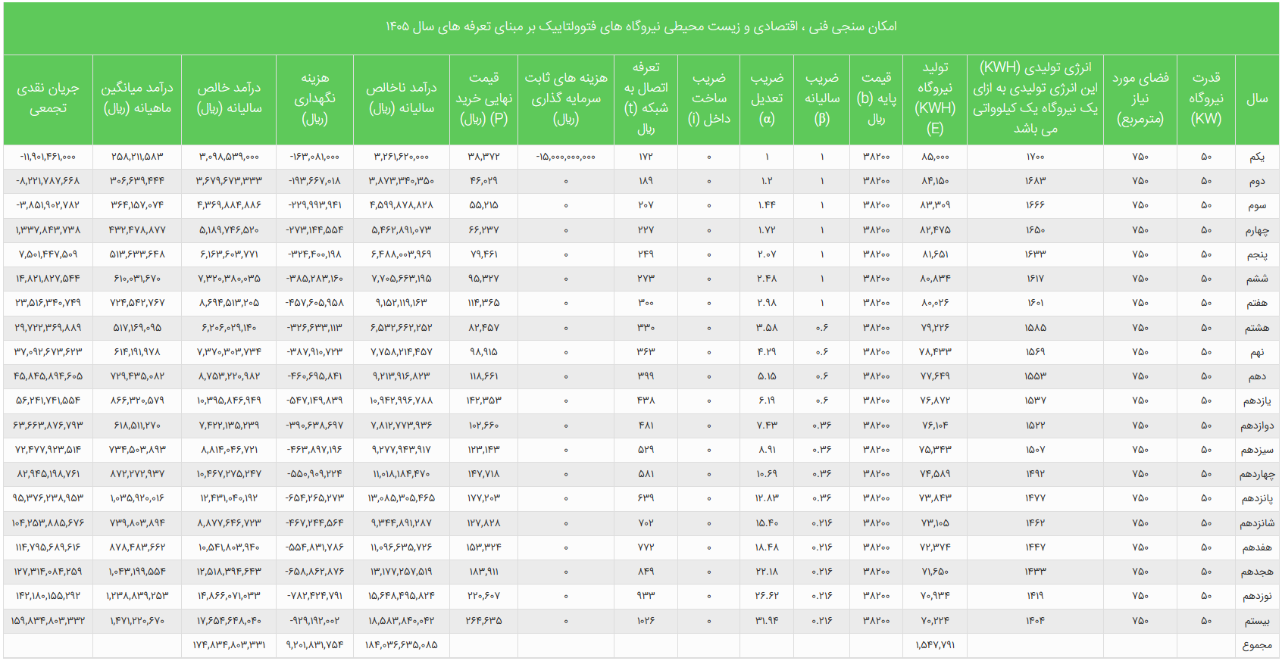Click the row label 'دوازدهم'

[1257, 426]
